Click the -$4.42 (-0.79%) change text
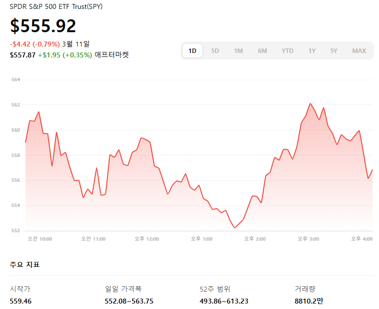This screenshot has height=309, width=379. pos(35,44)
